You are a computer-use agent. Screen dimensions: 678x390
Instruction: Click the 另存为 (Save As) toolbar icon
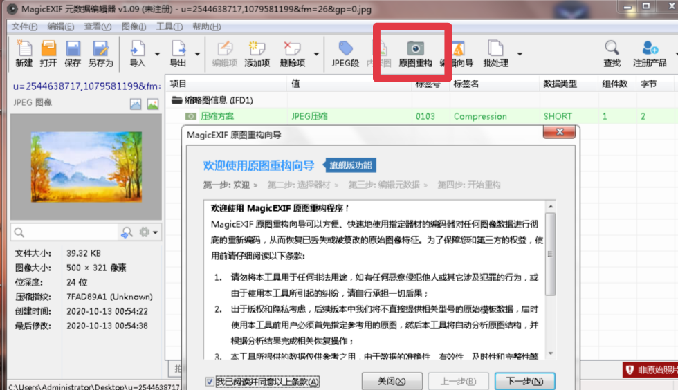coord(100,48)
